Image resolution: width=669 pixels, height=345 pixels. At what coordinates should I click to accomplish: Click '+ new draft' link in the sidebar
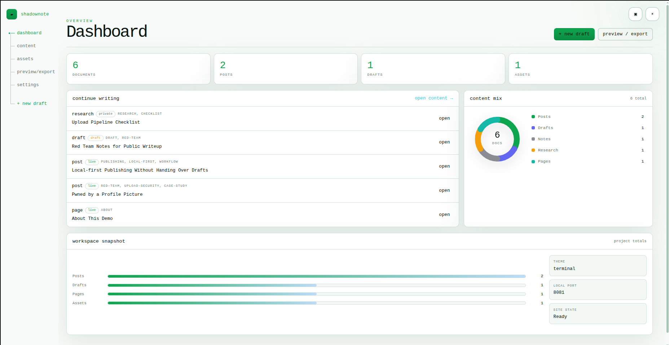tap(32, 103)
